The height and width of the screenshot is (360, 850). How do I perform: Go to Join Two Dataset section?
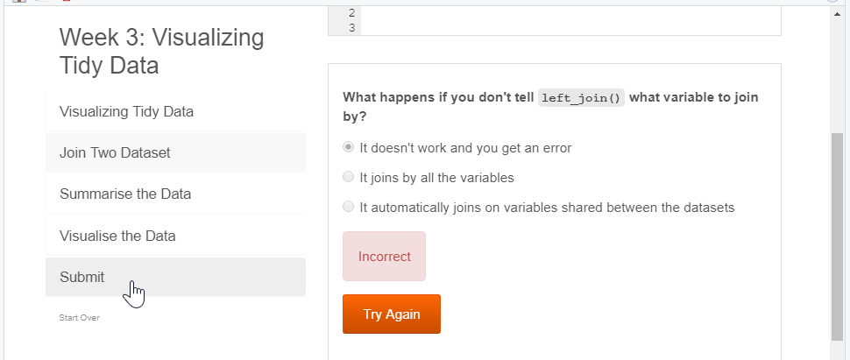click(x=175, y=153)
